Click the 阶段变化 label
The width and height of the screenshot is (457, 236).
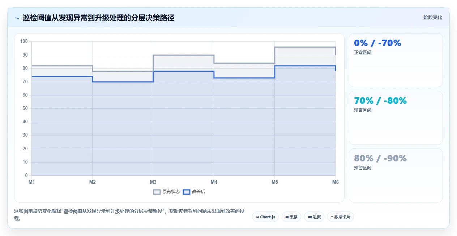(x=432, y=17)
